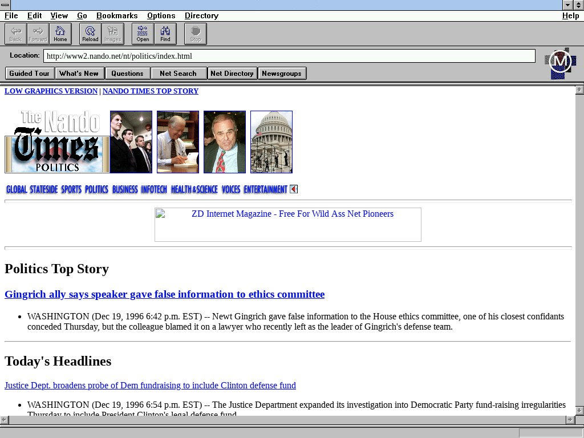Screen dimensions: 584x438
Task: Click inside the Location URL field
Action: (289, 56)
